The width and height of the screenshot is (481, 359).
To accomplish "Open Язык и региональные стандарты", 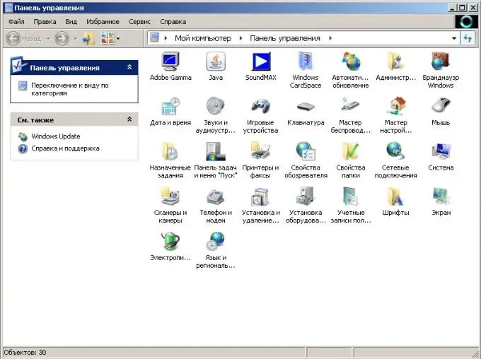I will click(x=216, y=250).
